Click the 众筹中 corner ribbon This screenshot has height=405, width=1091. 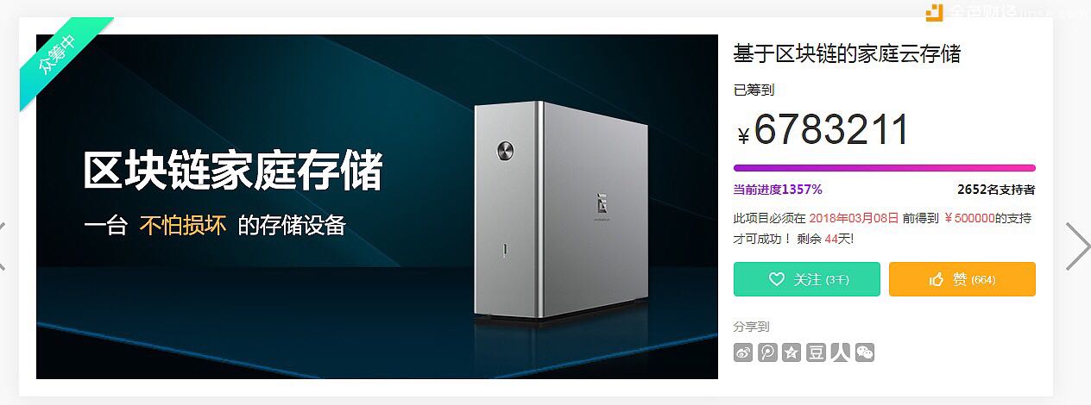tap(58, 56)
